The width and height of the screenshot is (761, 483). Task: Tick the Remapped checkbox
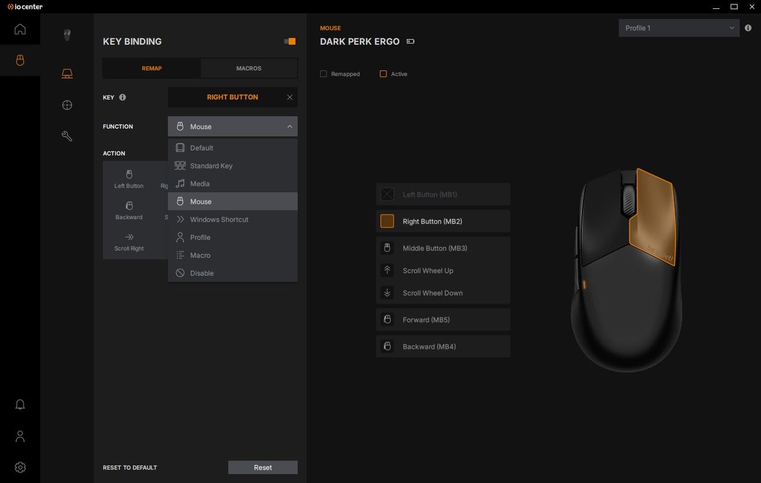(323, 74)
